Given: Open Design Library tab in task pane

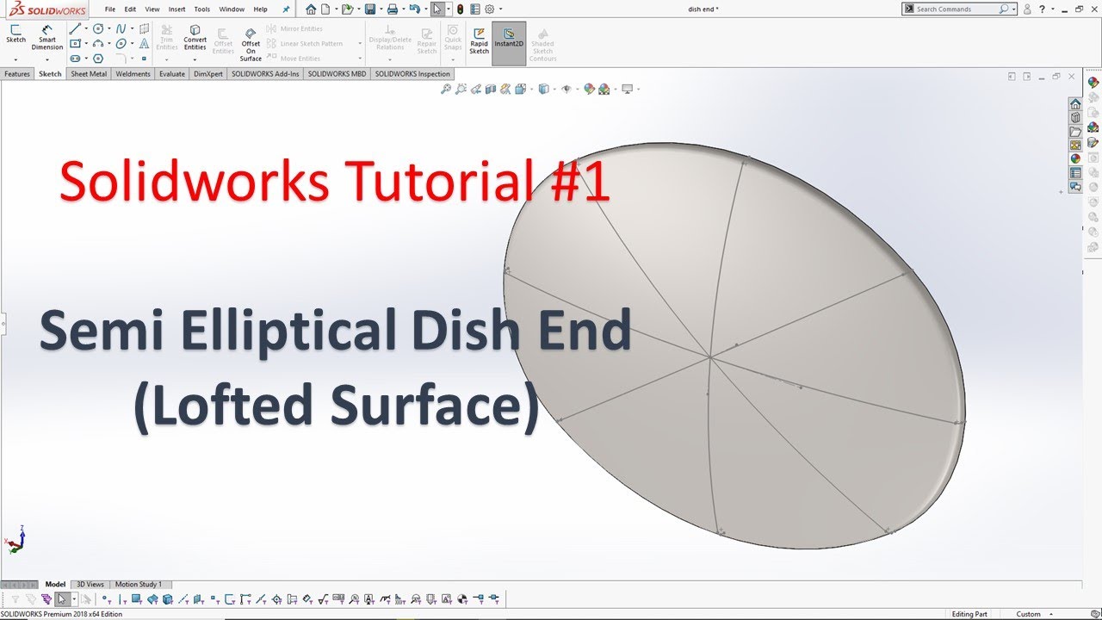Looking at the screenshot, I should point(1075,118).
